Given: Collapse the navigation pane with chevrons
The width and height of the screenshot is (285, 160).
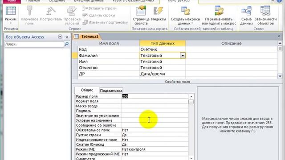Looking at the screenshot, I should coord(67,37).
